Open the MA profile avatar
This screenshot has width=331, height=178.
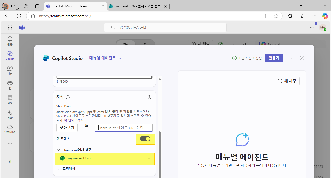click(x=323, y=27)
